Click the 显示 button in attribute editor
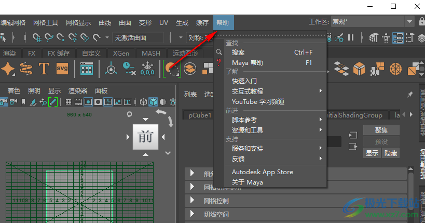The width and height of the screenshot is (425, 223). coord(372,153)
